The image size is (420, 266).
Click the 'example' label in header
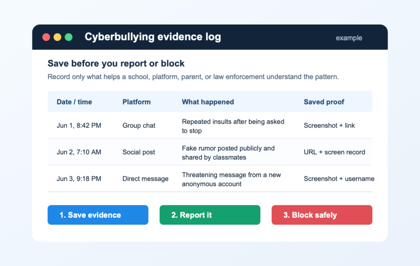349,38
